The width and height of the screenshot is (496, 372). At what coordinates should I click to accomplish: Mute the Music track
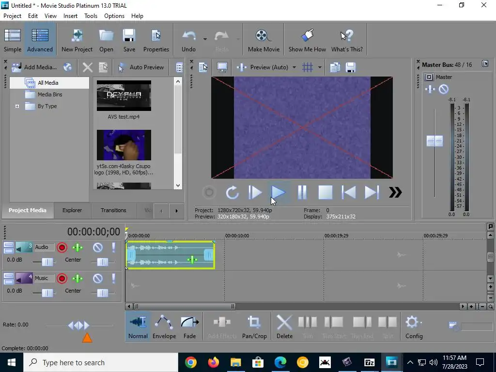(98, 279)
